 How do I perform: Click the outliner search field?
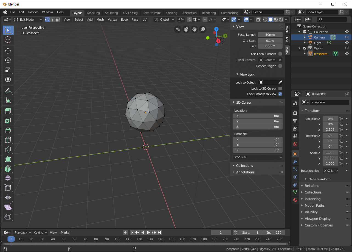(x=332, y=20)
